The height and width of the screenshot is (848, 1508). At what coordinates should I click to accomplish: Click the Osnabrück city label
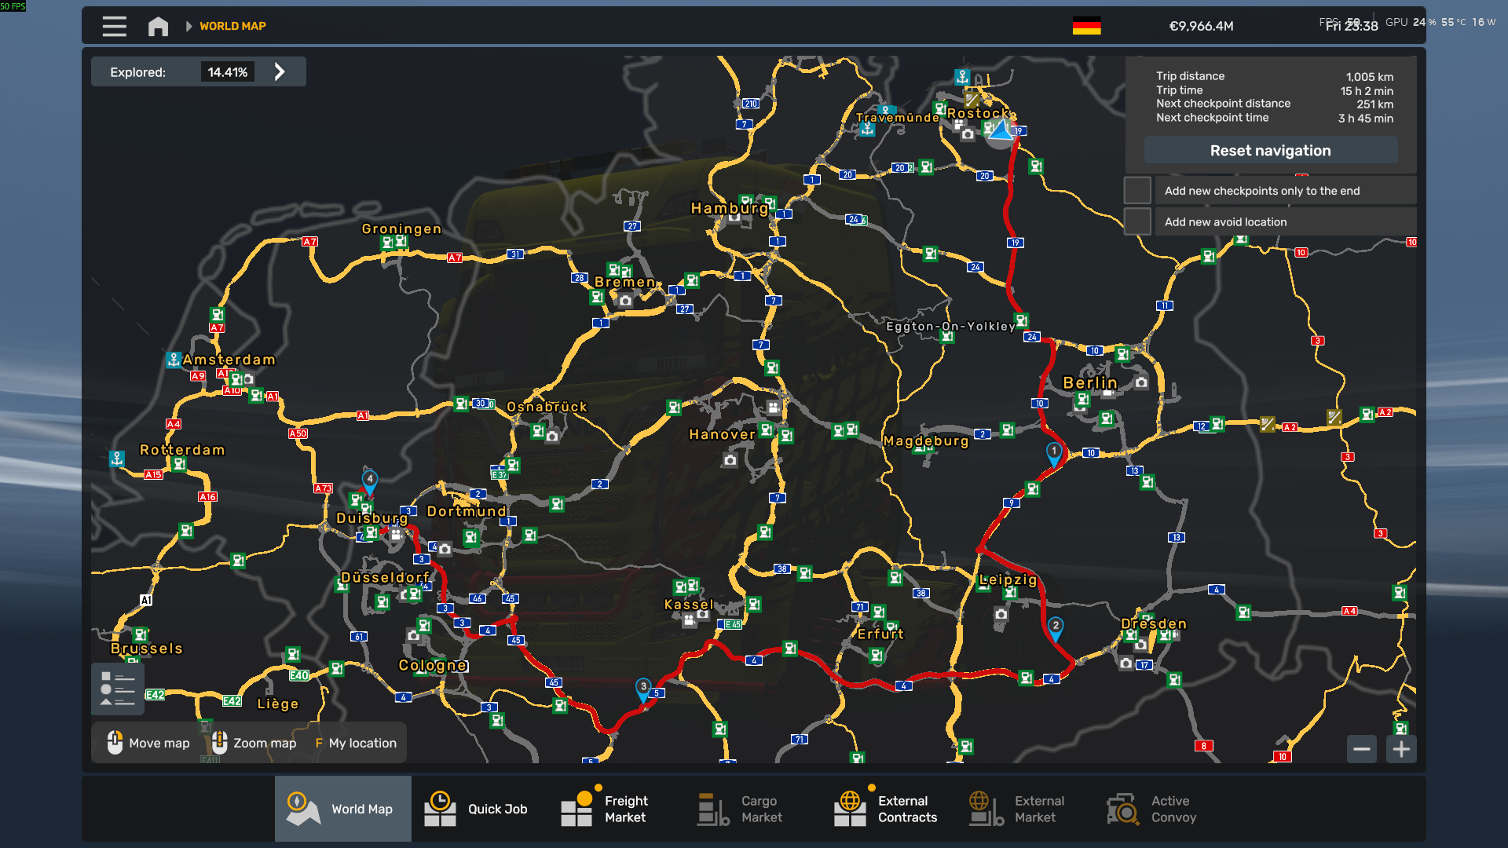[x=547, y=407]
